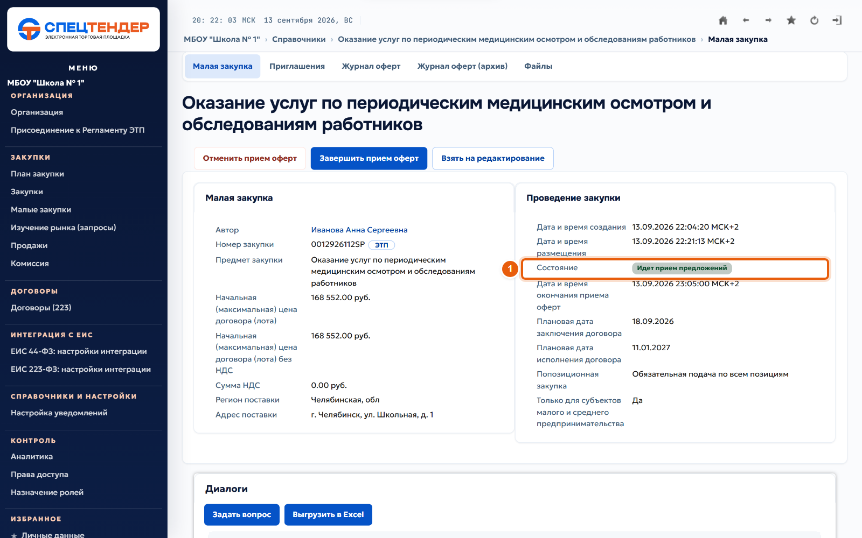Image resolution: width=862 pixels, height=538 pixels.
Task: Click the Диалоги section heading
Action: click(226, 489)
